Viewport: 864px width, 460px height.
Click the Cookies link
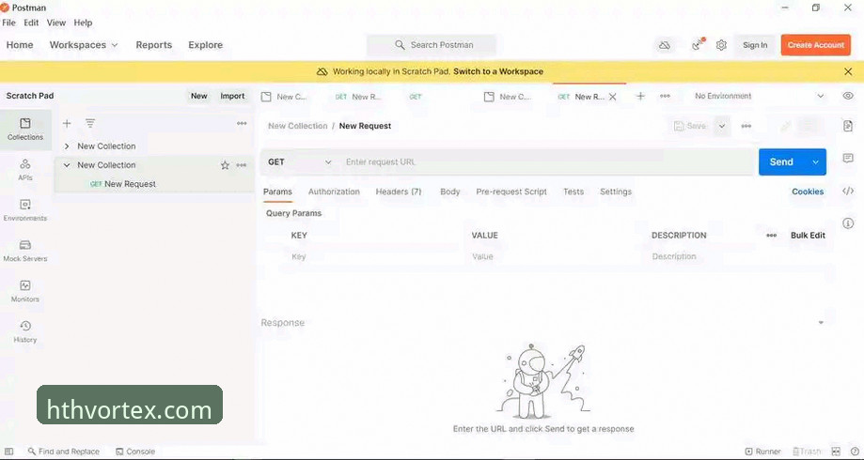click(x=808, y=192)
